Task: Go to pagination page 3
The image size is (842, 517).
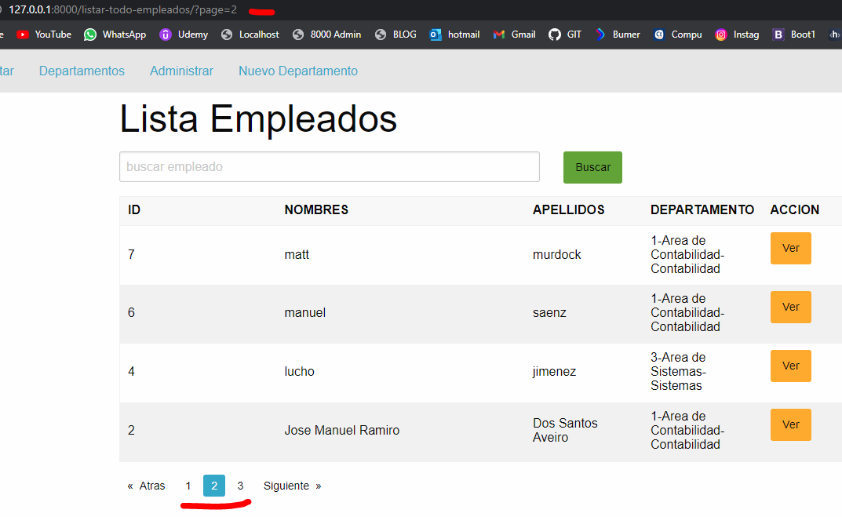Action: tap(240, 486)
